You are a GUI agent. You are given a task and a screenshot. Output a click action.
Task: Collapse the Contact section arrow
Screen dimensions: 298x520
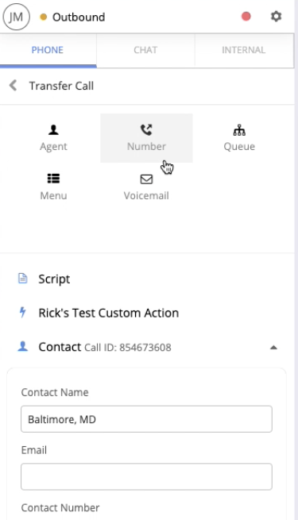click(x=273, y=348)
